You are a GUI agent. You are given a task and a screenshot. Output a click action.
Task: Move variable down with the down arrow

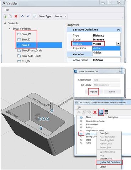coord(28,16)
